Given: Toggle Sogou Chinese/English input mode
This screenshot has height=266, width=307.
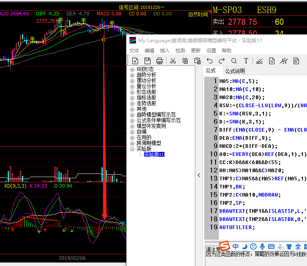Looking at the screenshot, I should pyautogui.click(x=236, y=246).
